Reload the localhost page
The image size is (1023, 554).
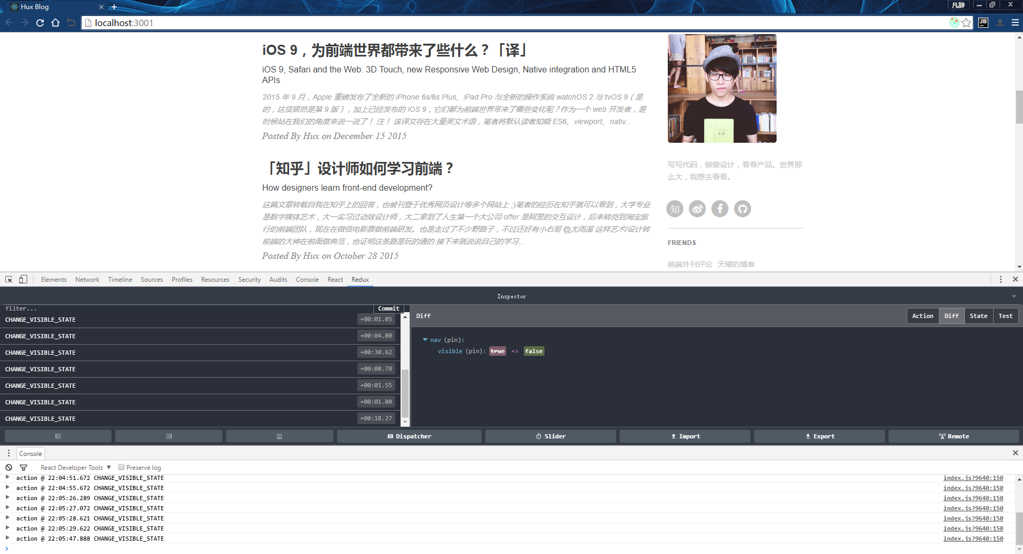point(40,22)
